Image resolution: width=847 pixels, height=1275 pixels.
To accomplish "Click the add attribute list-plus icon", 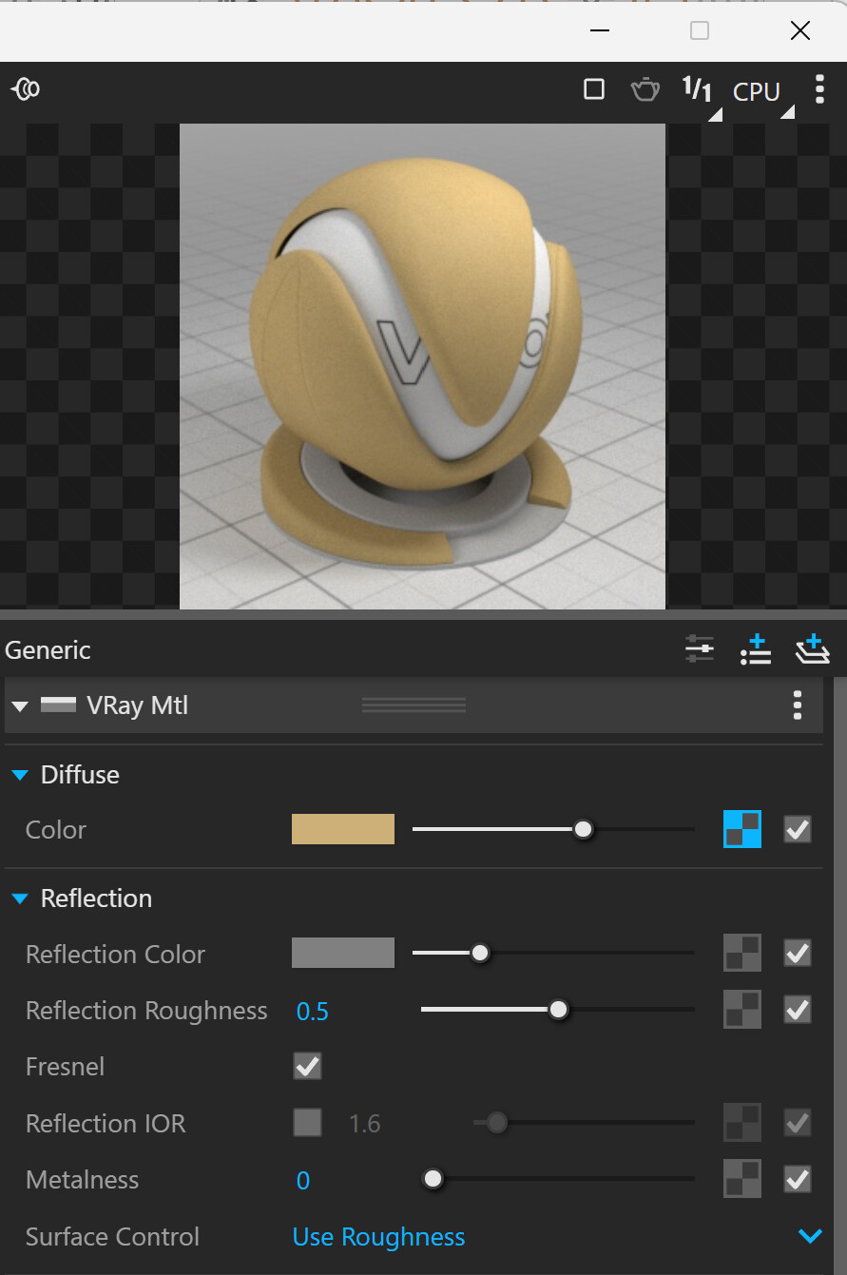I will tap(756, 649).
